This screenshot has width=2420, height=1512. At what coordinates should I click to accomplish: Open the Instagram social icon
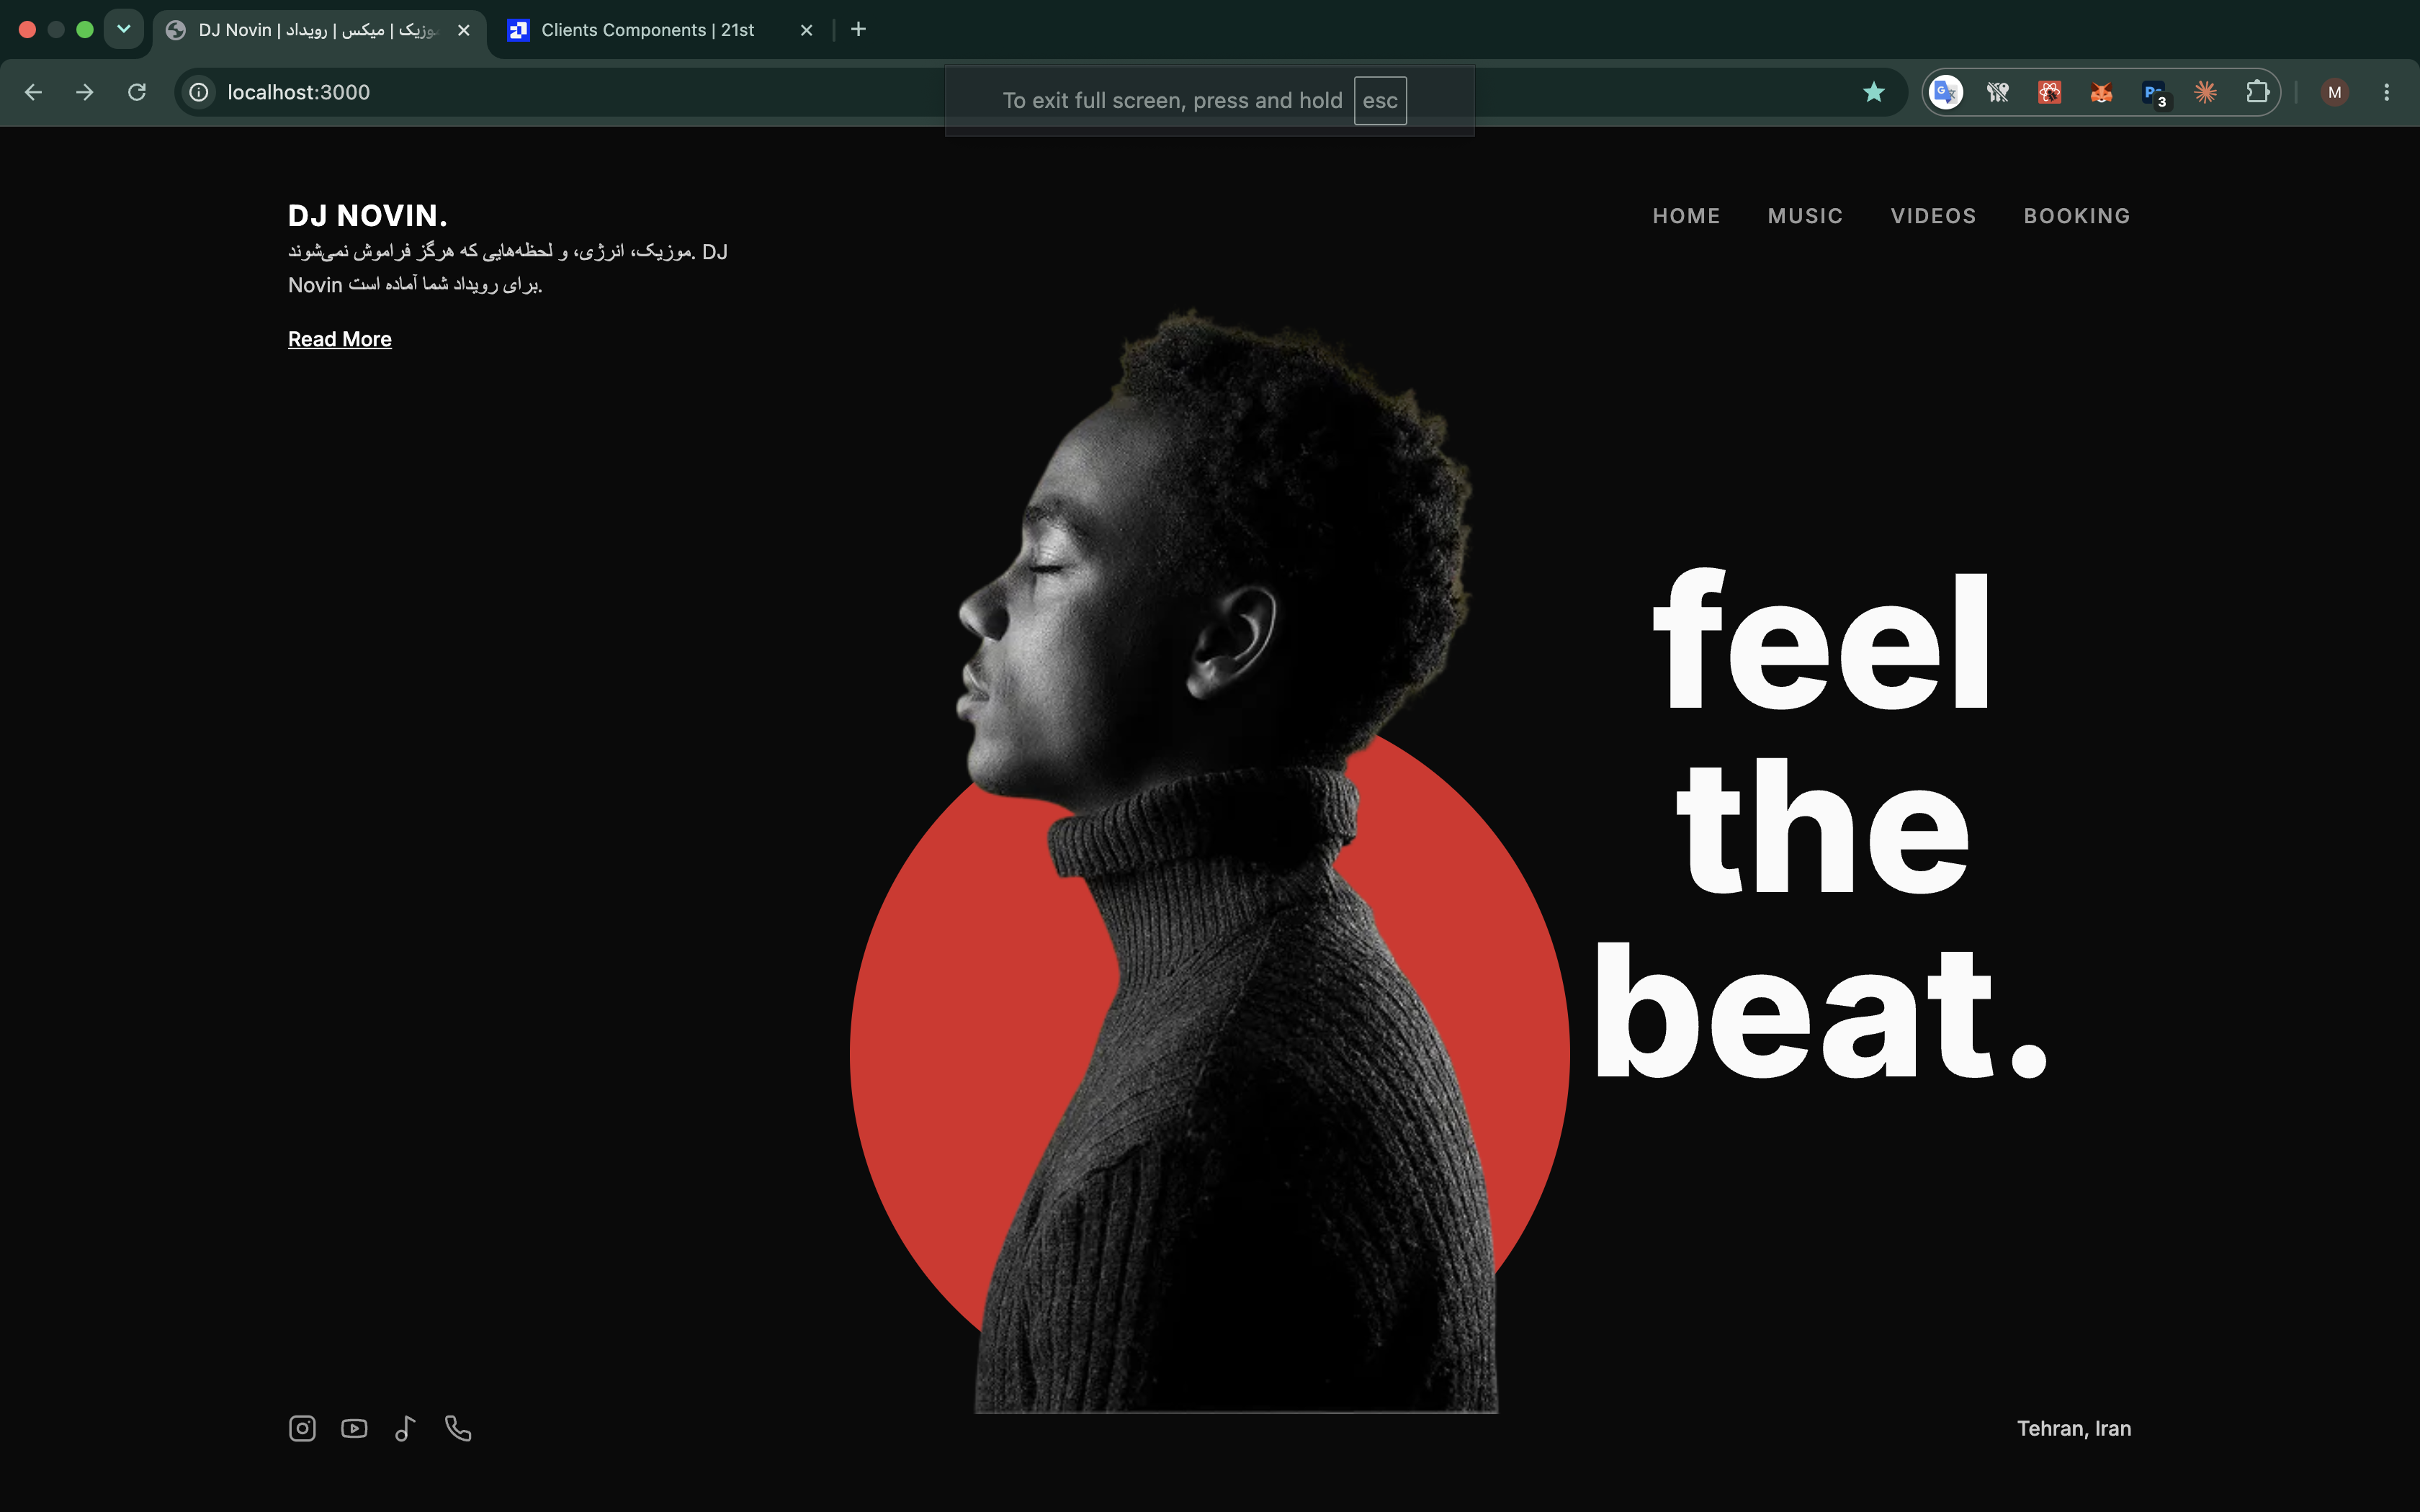pyautogui.click(x=302, y=1428)
